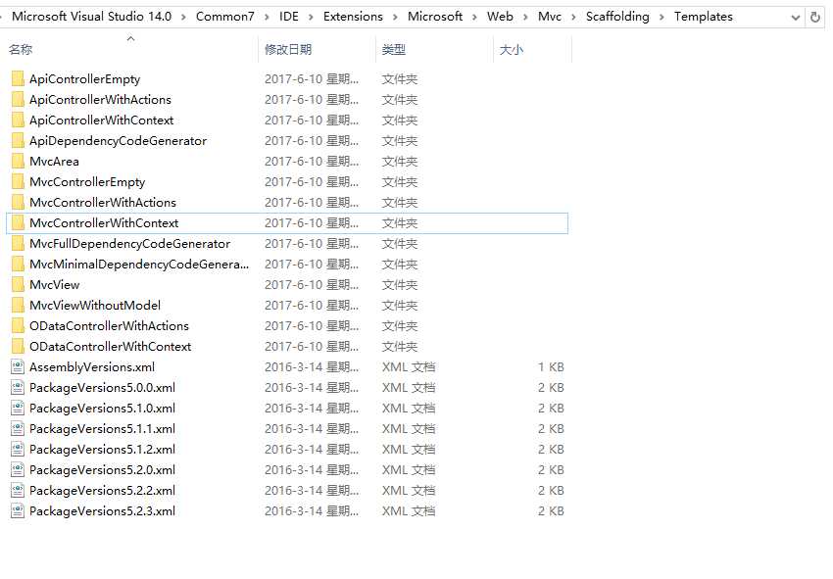Click the 2017-6-10 date of MvcFullDependencyCodeGenerator
The image size is (833, 579).
point(312,244)
